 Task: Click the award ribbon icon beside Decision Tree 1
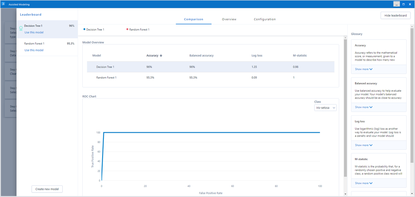tap(21, 29)
